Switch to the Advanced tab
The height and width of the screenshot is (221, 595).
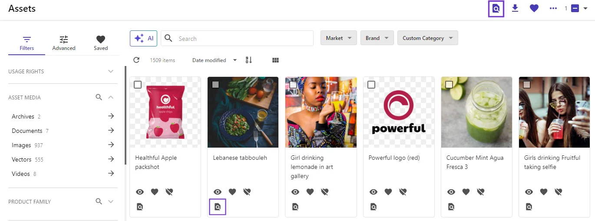[64, 43]
